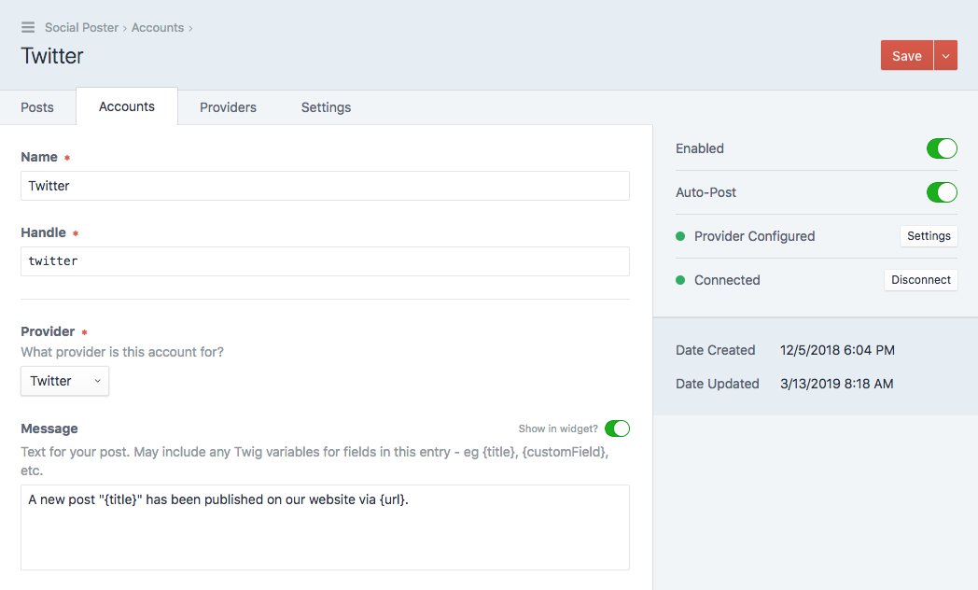Toggle the Auto-Post switch
This screenshot has height=590, width=978.
[942, 192]
